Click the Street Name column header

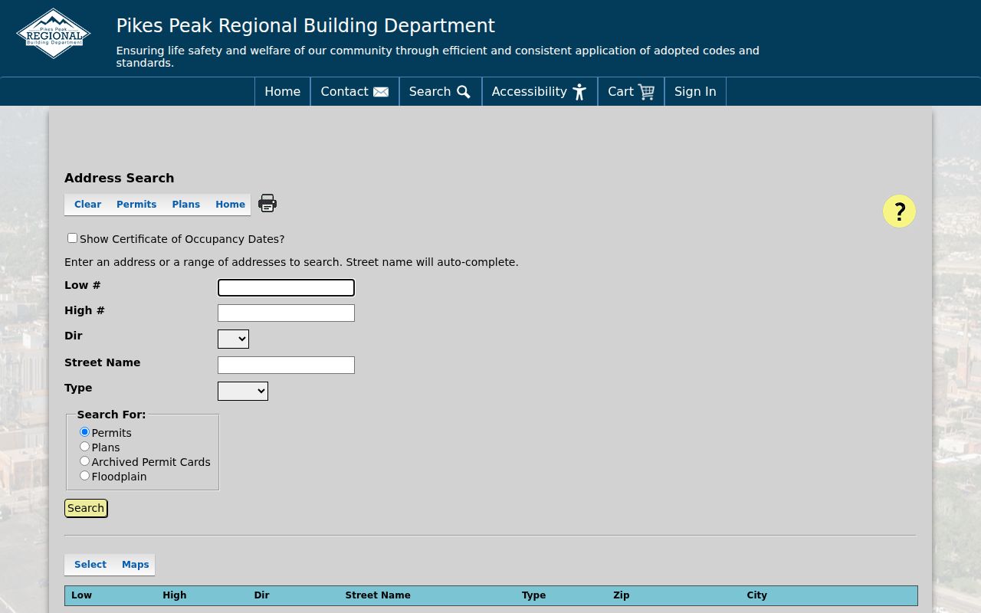click(x=378, y=595)
